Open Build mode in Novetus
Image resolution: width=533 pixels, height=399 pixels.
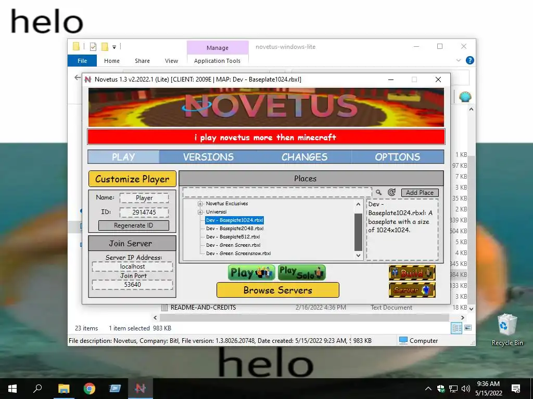coord(412,273)
